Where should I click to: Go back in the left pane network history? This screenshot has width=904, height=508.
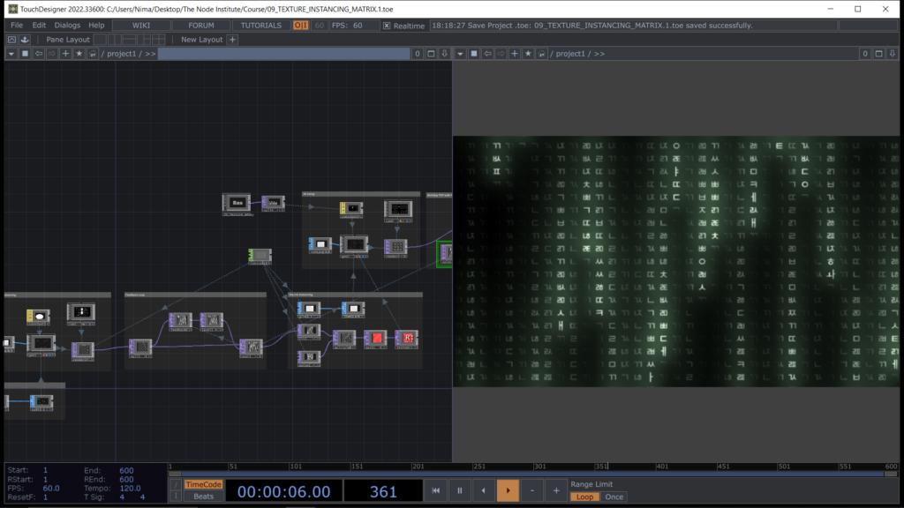coord(39,54)
